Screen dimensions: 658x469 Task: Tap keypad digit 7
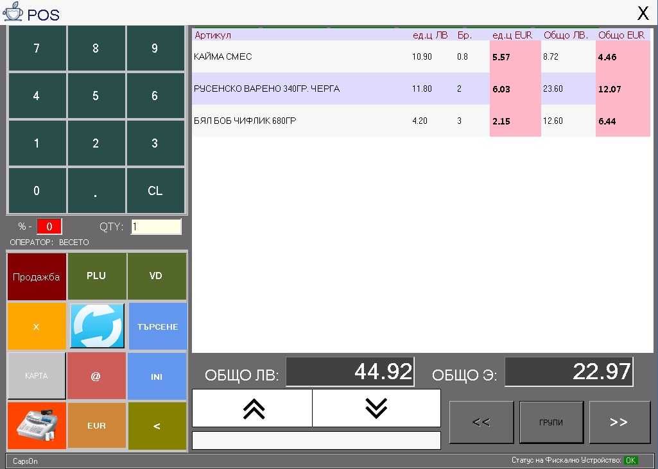click(x=37, y=48)
